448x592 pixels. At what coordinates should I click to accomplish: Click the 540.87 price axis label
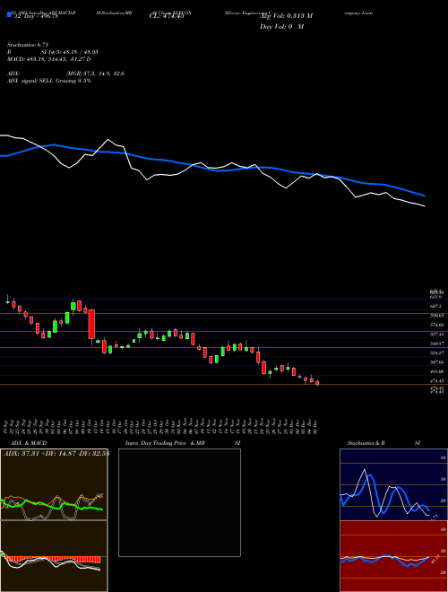point(437,344)
